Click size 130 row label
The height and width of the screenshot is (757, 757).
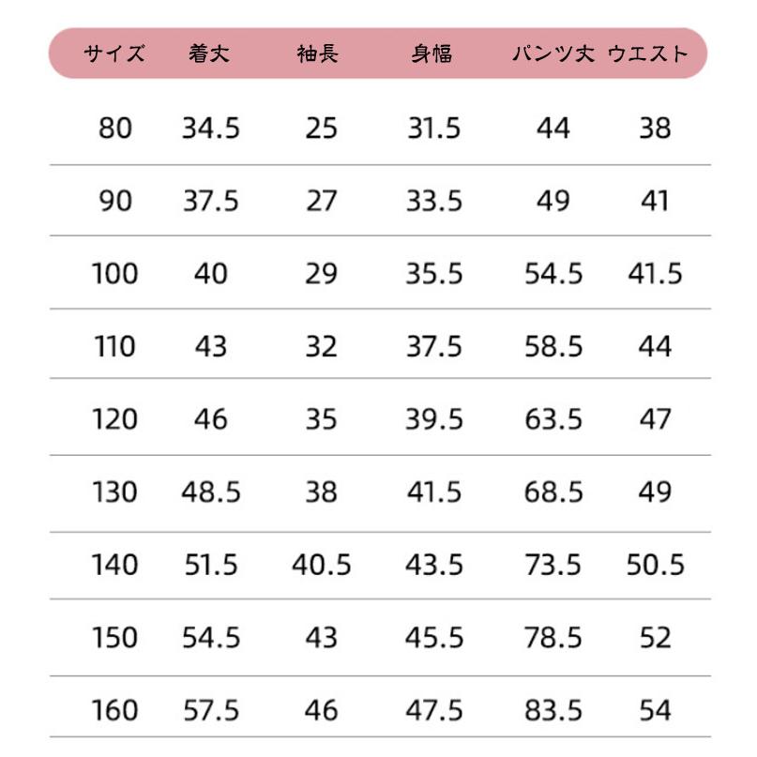115,492
